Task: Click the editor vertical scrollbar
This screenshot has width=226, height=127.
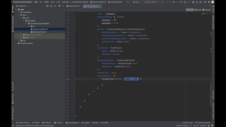Action: [x=211, y=94]
